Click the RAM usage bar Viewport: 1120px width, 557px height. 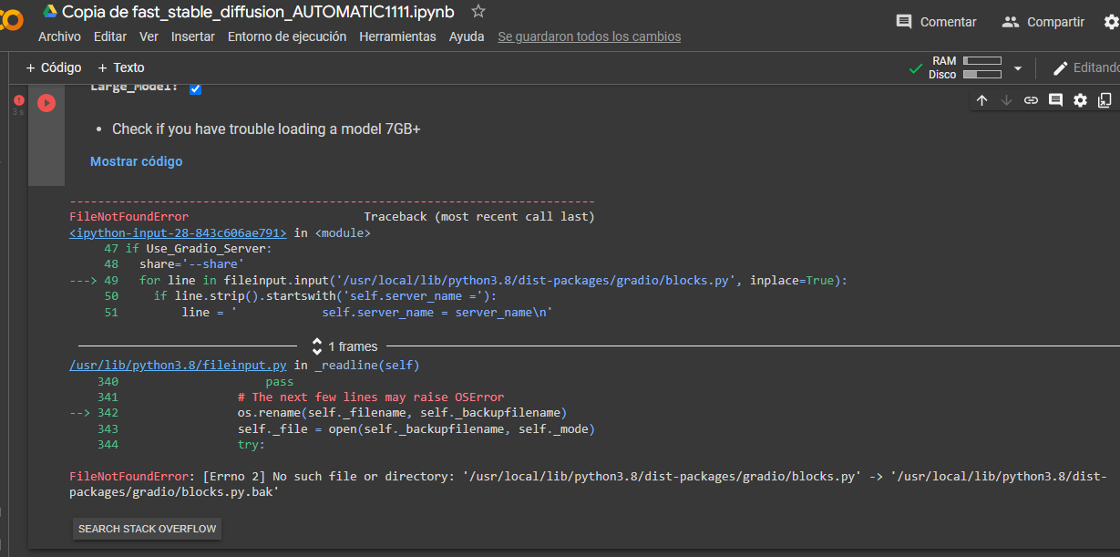pyautogui.click(x=982, y=61)
